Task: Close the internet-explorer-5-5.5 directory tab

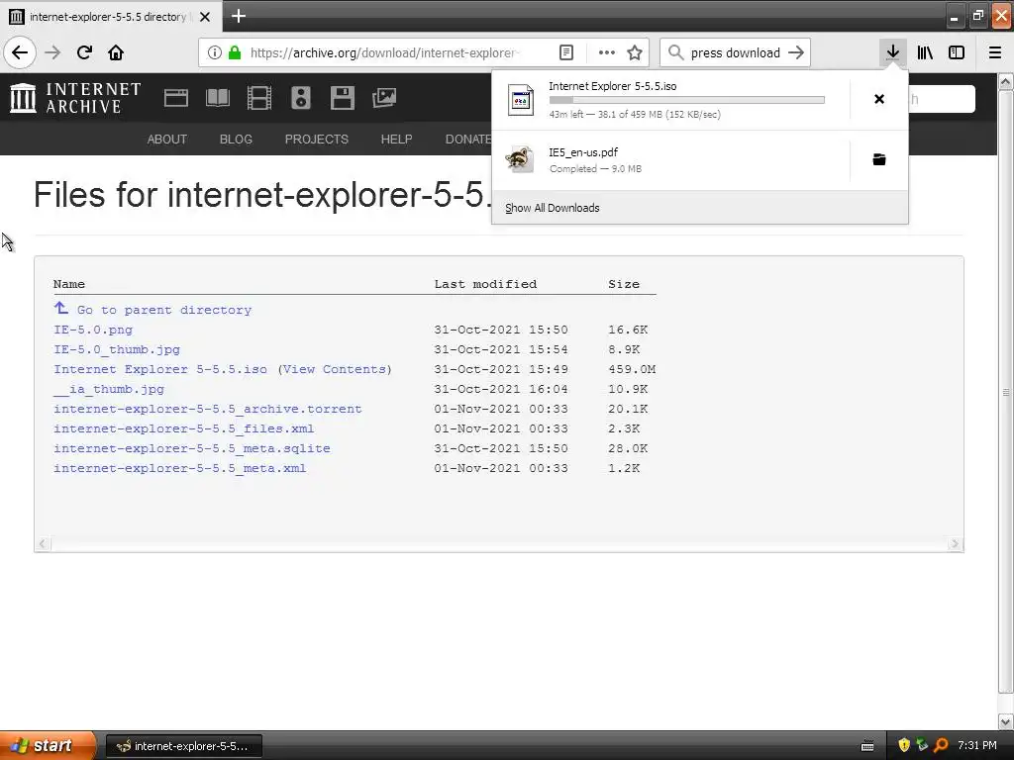Action: point(205,17)
